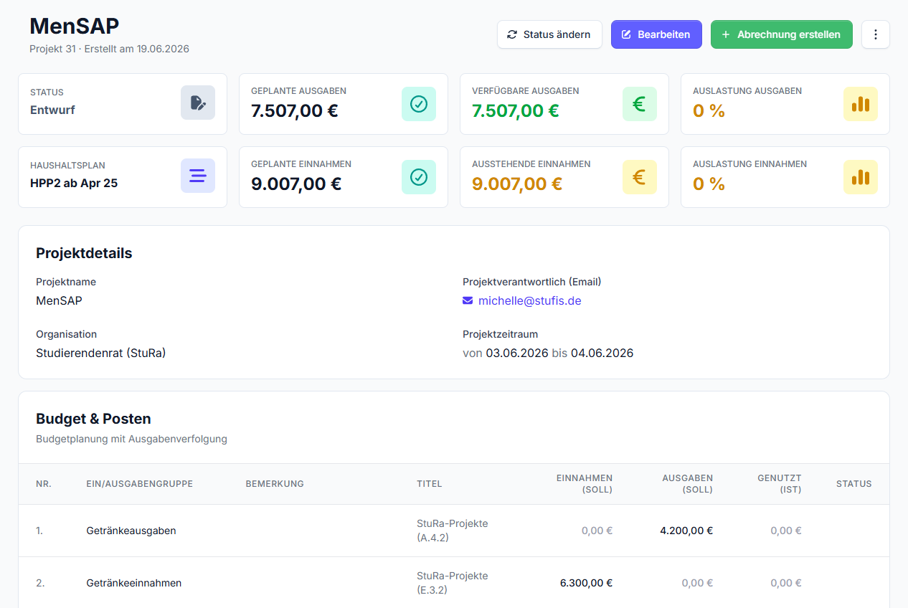This screenshot has width=908, height=608.
Task: Click the Bearbeiten button
Action: coord(656,34)
